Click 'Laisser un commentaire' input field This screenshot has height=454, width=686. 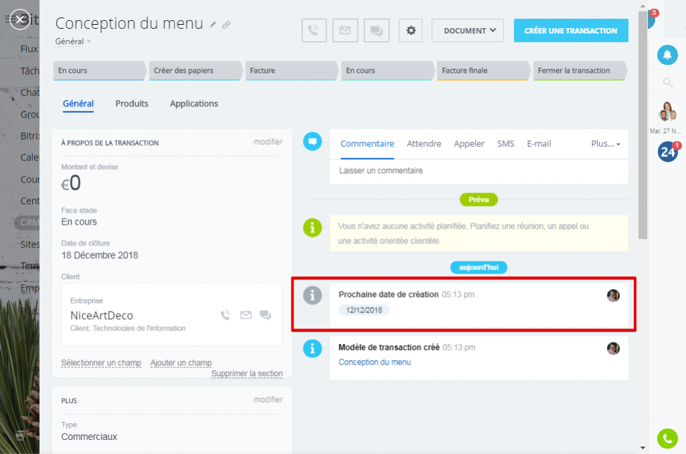click(x=479, y=171)
